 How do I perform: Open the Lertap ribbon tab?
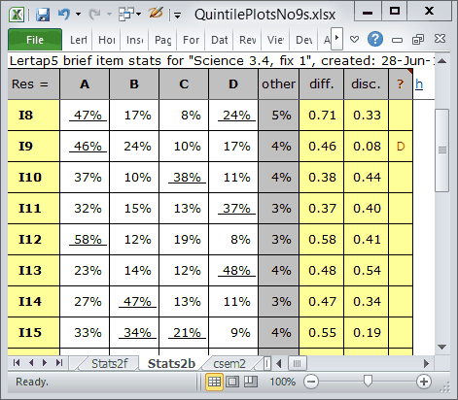tap(79, 40)
